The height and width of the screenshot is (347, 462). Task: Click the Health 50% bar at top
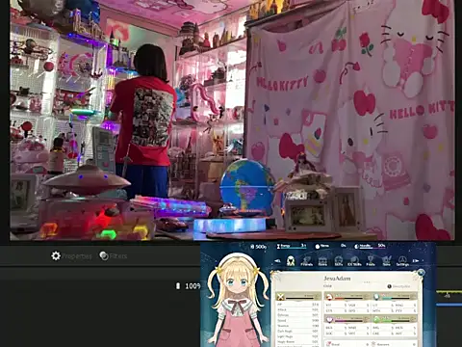tap(370, 246)
